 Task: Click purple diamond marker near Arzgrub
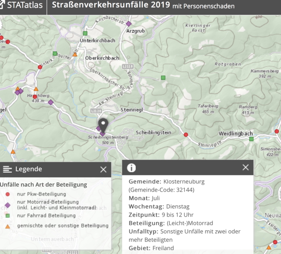pos(129,24)
